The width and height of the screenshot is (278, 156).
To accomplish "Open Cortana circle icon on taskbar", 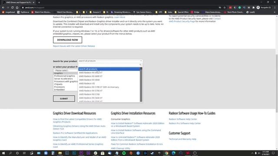I will pos(17,153).
